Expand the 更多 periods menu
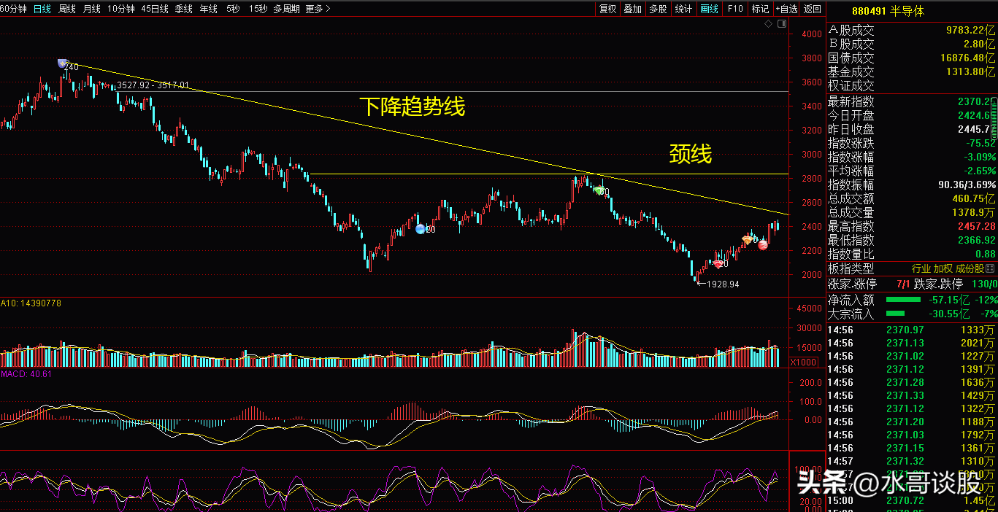 tap(318, 9)
